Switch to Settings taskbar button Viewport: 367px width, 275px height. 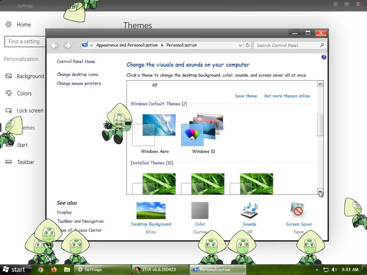tap(102, 270)
